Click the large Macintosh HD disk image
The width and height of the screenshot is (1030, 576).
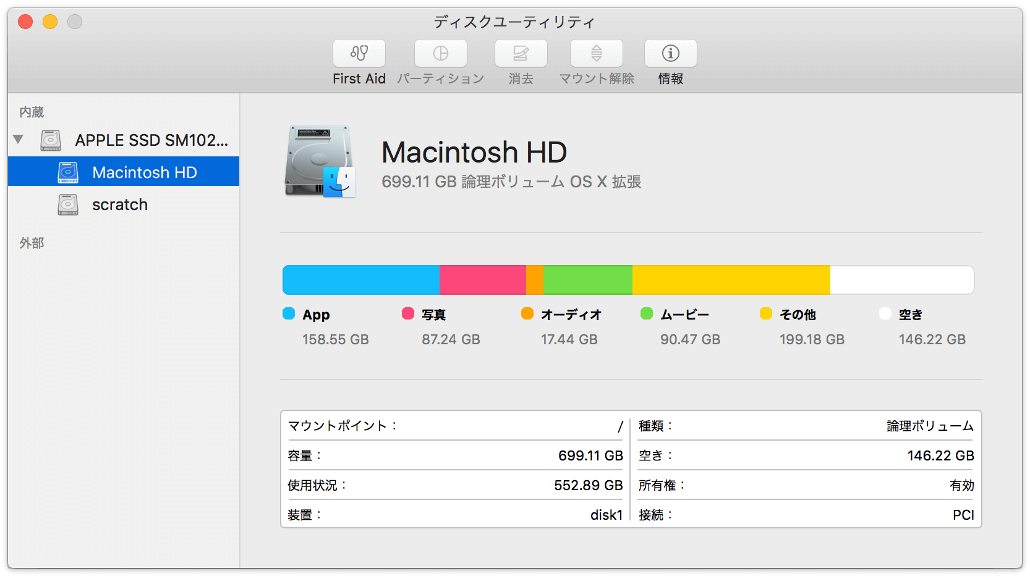pos(320,162)
